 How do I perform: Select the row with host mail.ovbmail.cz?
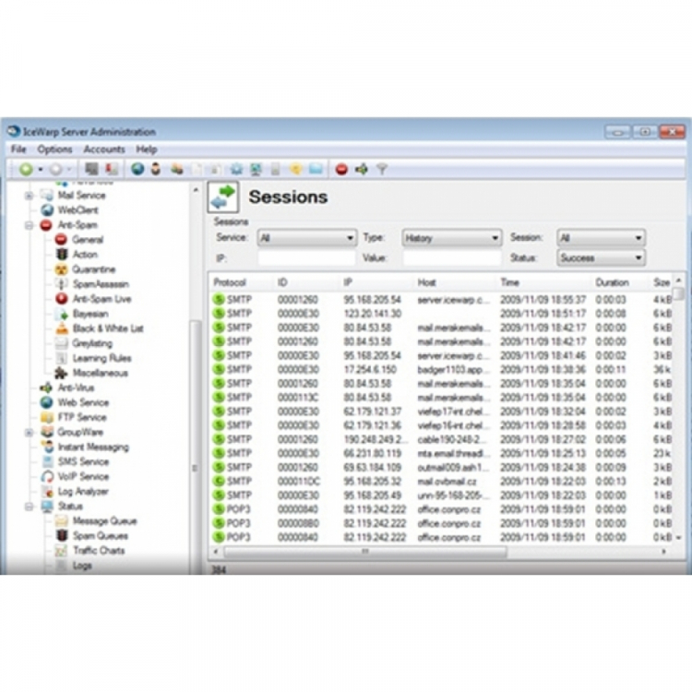(x=442, y=482)
